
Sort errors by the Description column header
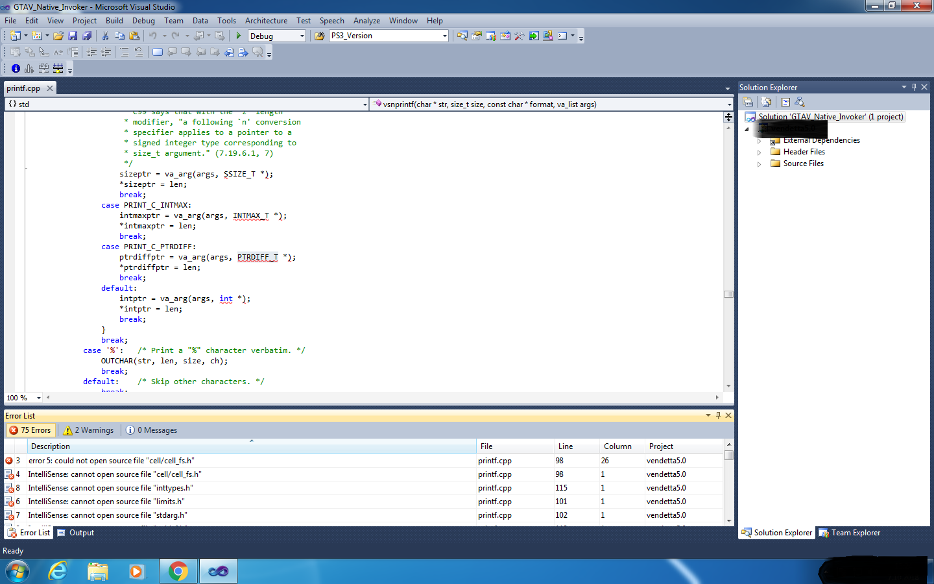click(252, 446)
